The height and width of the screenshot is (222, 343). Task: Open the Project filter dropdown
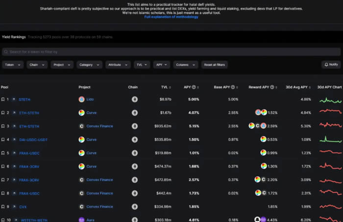click(x=62, y=65)
